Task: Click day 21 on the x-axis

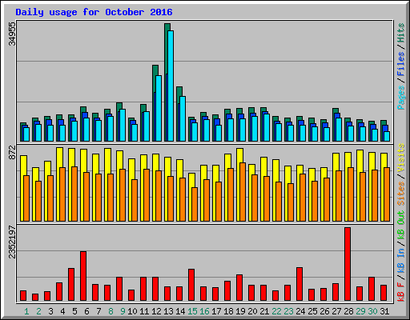Action: [264, 311]
